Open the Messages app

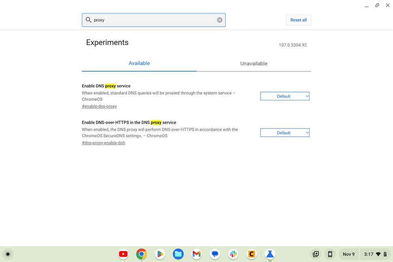[x=215, y=254]
